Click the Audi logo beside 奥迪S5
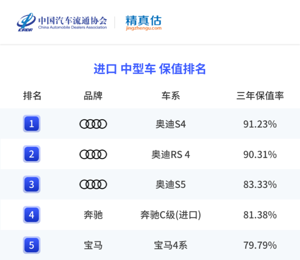300x260 pixels. (93, 185)
